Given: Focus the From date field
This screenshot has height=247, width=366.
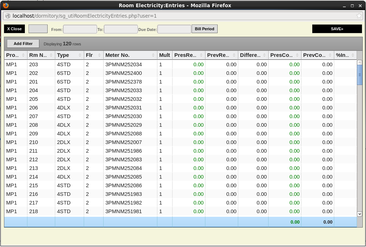Looking at the screenshot, I should [80, 29].
